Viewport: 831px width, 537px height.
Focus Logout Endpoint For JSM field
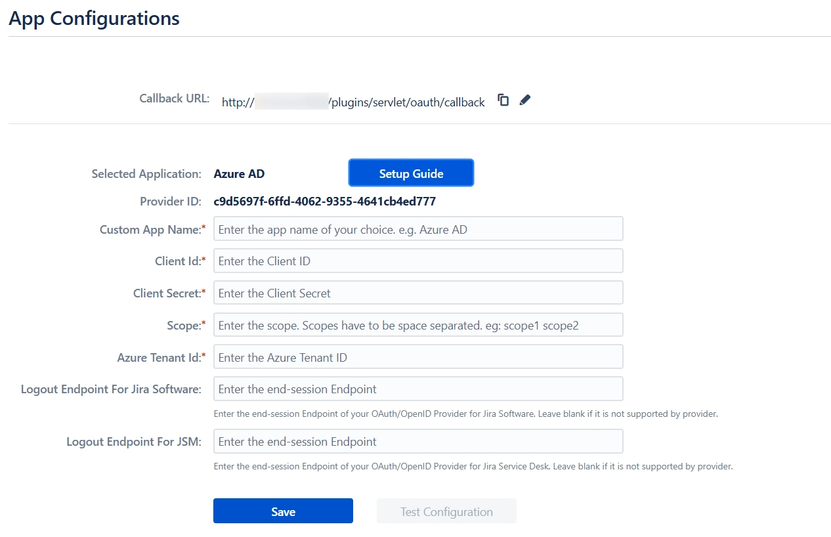(x=418, y=441)
